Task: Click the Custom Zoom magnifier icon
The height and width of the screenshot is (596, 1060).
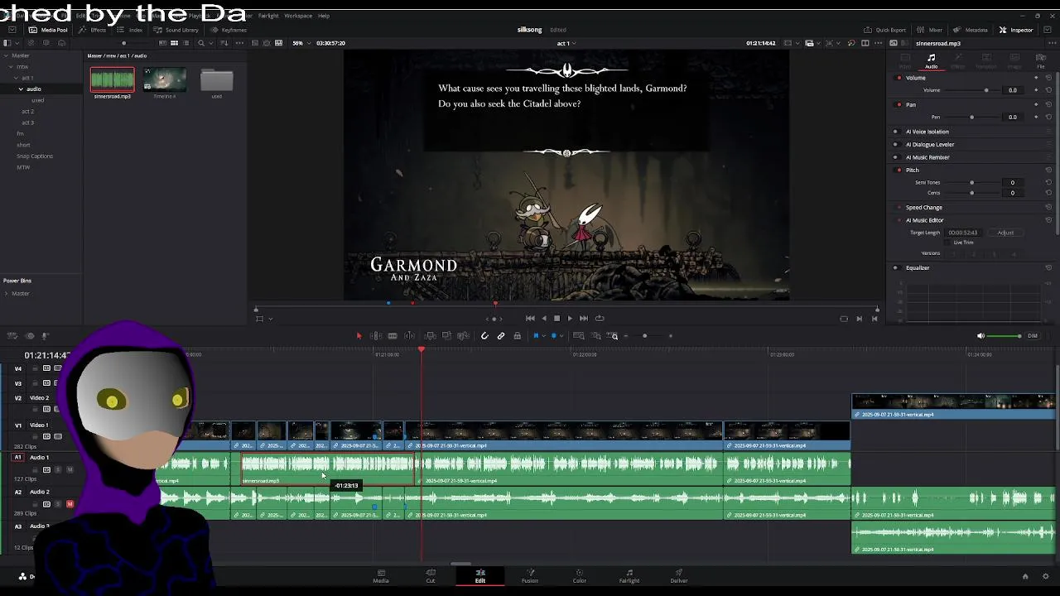Action: pyautogui.click(x=614, y=336)
